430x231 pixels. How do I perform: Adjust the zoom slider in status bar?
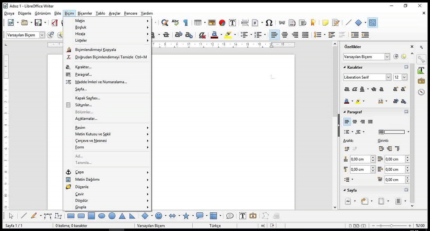tap(391, 226)
